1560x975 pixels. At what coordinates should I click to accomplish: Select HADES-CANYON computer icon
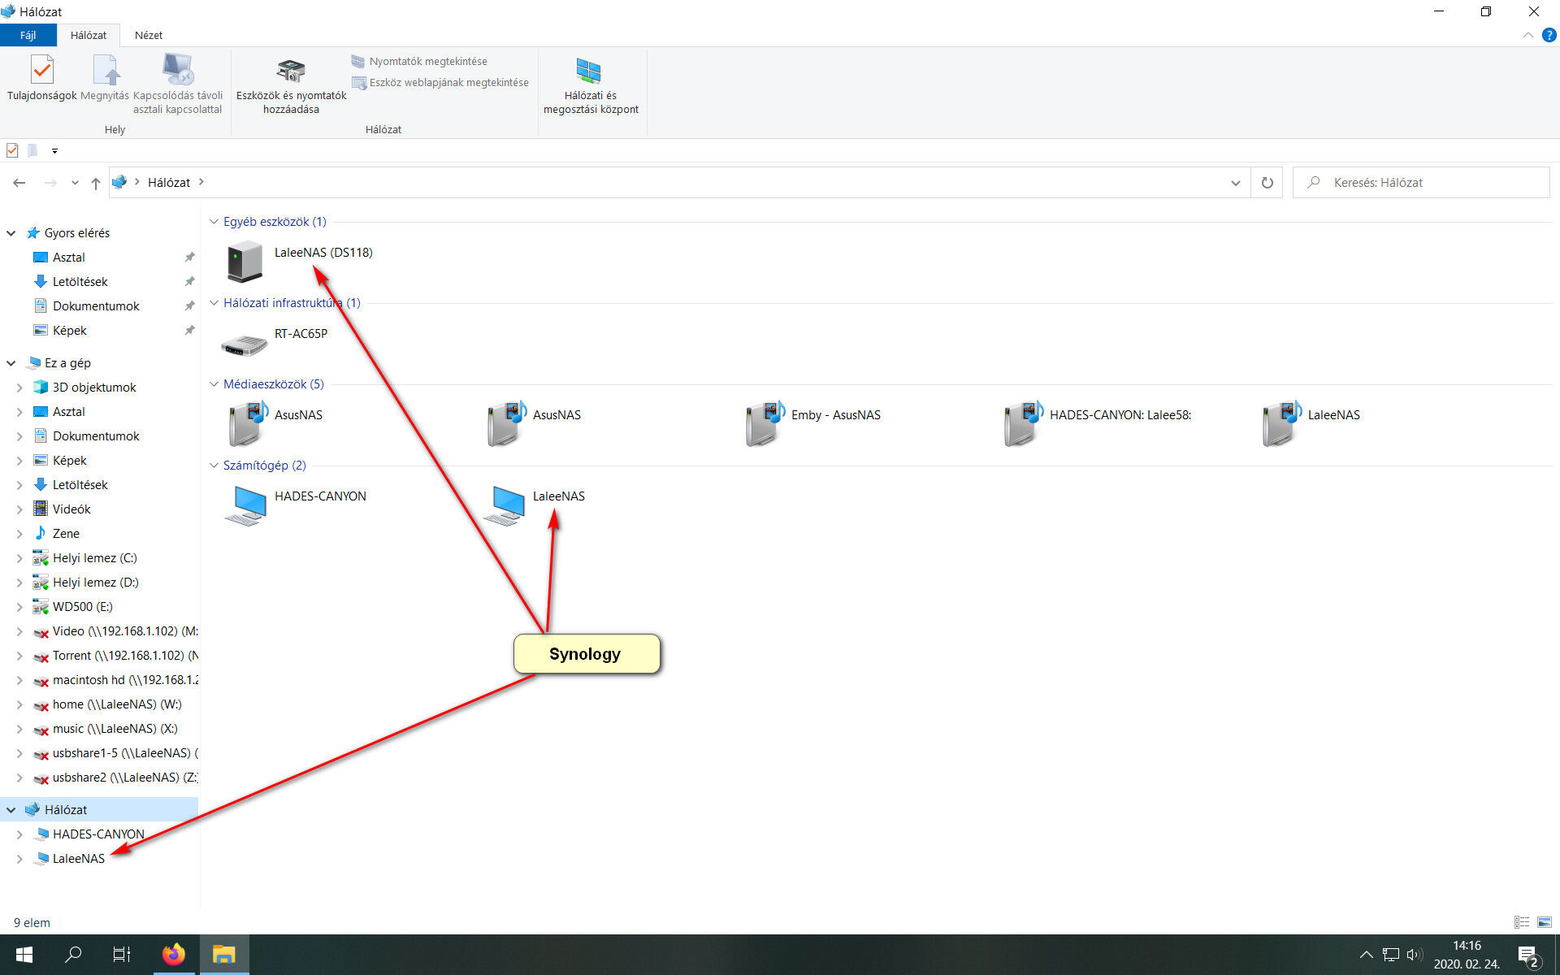coord(246,505)
